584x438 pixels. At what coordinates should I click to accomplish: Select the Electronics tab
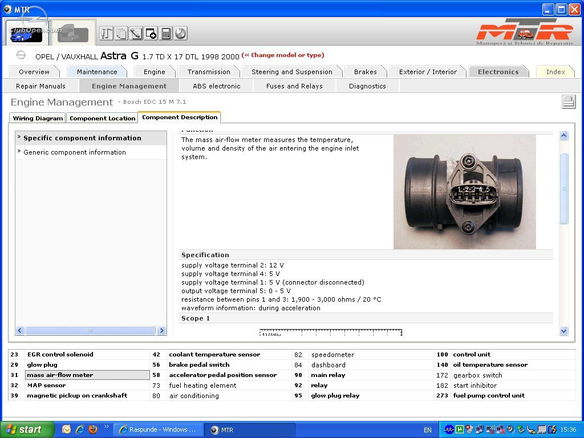click(x=498, y=72)
